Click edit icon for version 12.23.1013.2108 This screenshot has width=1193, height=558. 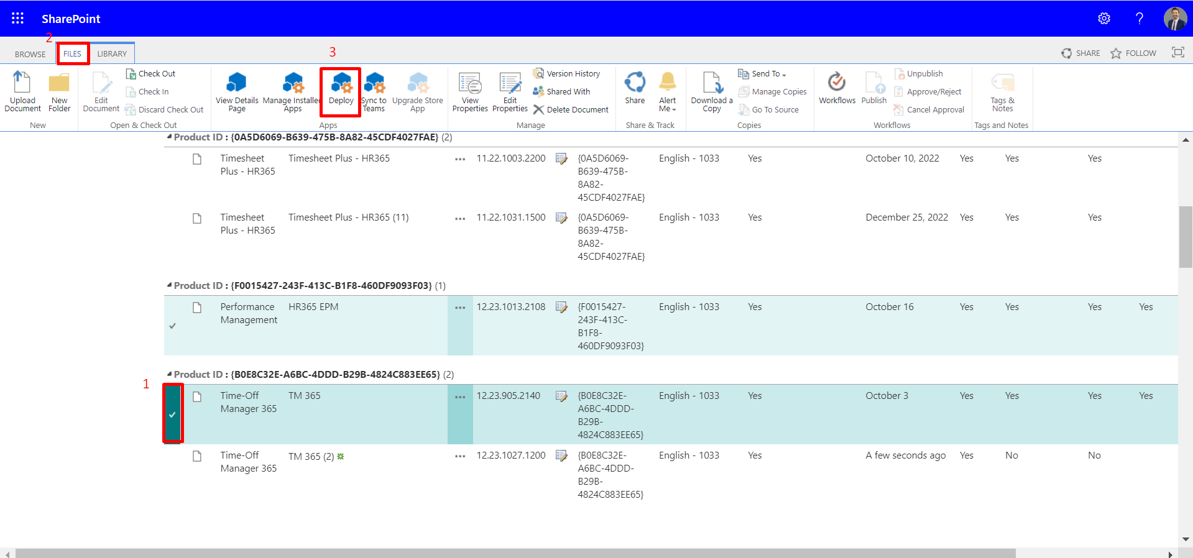pyautogui.click(x=561, y=307)
